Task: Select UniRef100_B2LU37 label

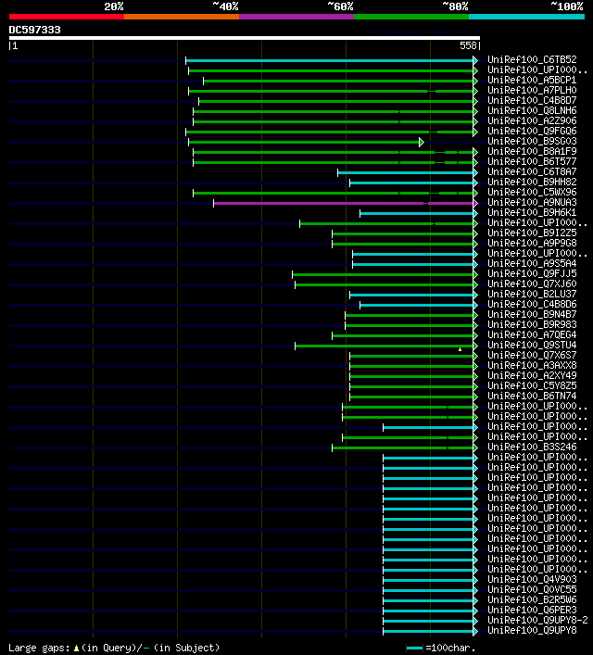Action: (532, 294)
